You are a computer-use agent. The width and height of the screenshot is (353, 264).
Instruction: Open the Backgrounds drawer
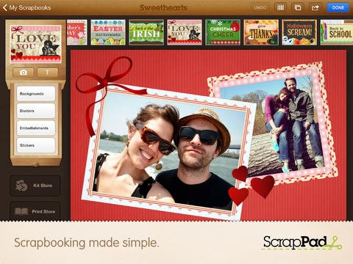(36, 94)
